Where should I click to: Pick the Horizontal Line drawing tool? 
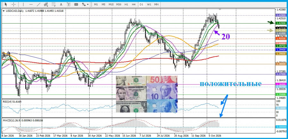point(31,4)
